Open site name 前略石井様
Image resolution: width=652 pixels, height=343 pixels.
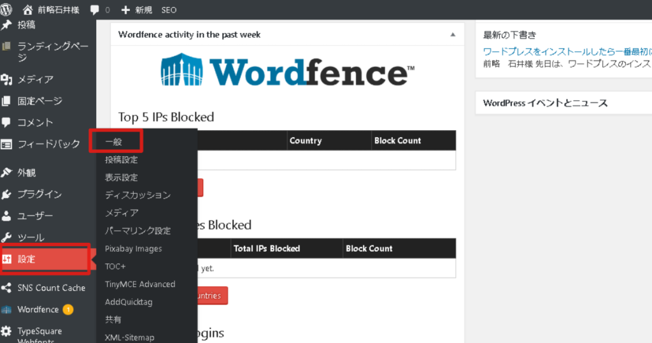(58, 10)
